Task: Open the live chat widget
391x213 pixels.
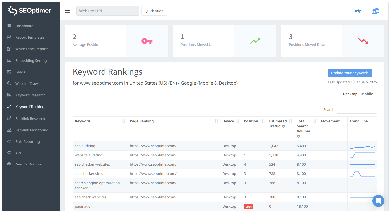Action: 378,201
